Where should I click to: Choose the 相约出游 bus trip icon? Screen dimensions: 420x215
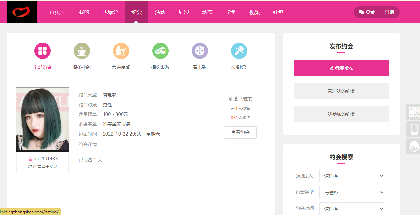(161, 51)
